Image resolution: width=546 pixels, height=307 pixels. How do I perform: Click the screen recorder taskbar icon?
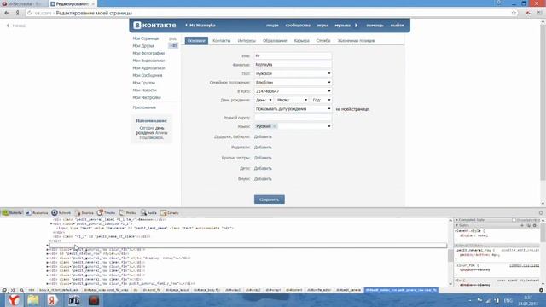pyautogui.click(x=93, y=300)
